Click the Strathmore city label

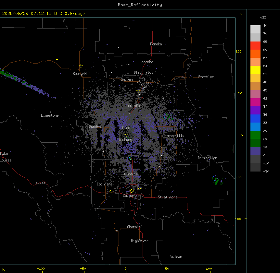pos(168,197)
